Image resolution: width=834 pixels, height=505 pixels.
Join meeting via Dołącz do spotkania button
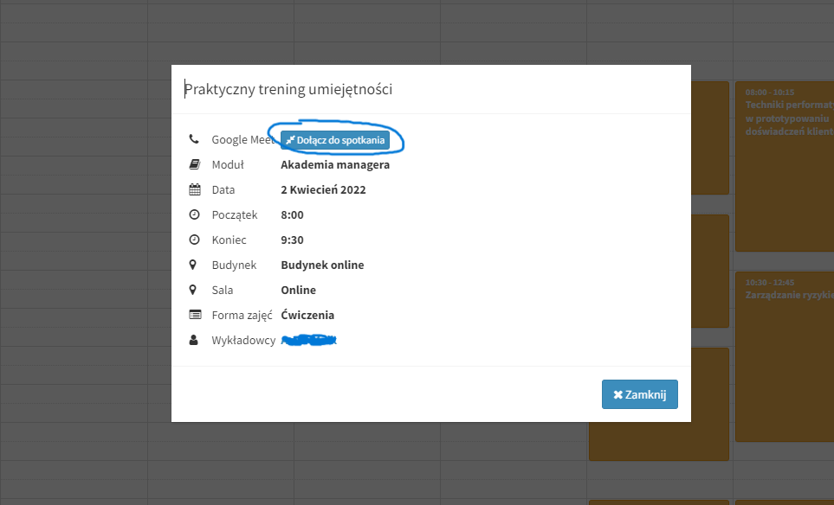point(335,140)
